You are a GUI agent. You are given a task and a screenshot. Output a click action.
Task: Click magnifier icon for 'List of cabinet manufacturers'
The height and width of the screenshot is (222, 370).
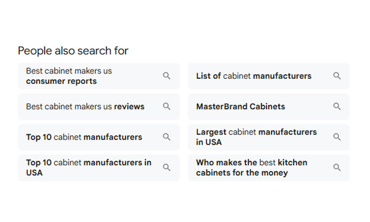(337, 76)
